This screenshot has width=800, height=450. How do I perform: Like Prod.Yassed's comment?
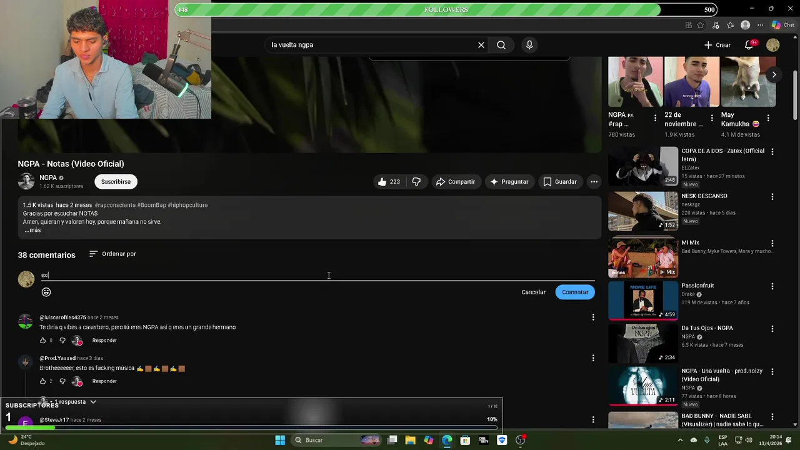pos(42,381)
